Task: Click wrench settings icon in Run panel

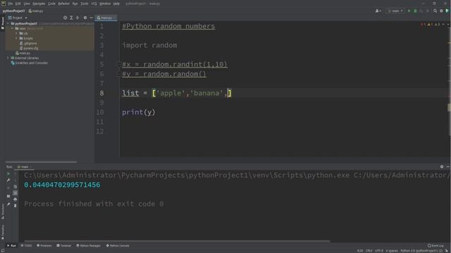Action: coord(8,180)
